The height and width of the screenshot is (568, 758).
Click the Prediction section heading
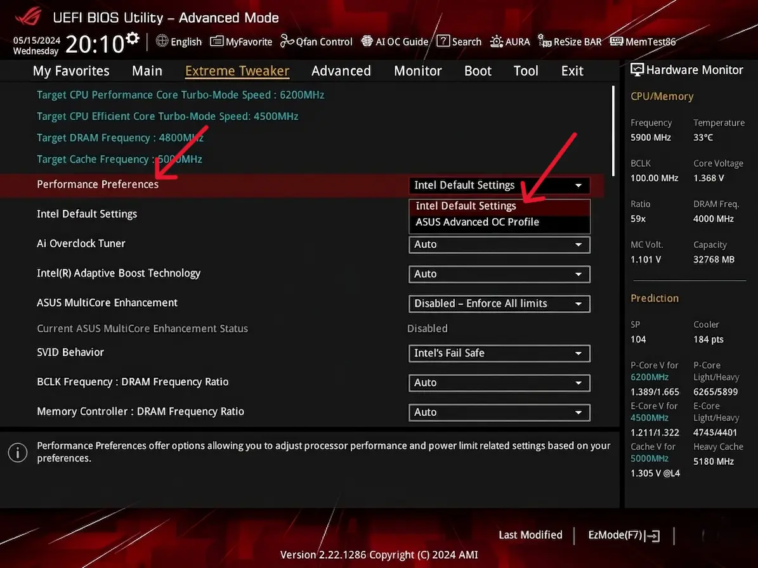tap(655, 299)
